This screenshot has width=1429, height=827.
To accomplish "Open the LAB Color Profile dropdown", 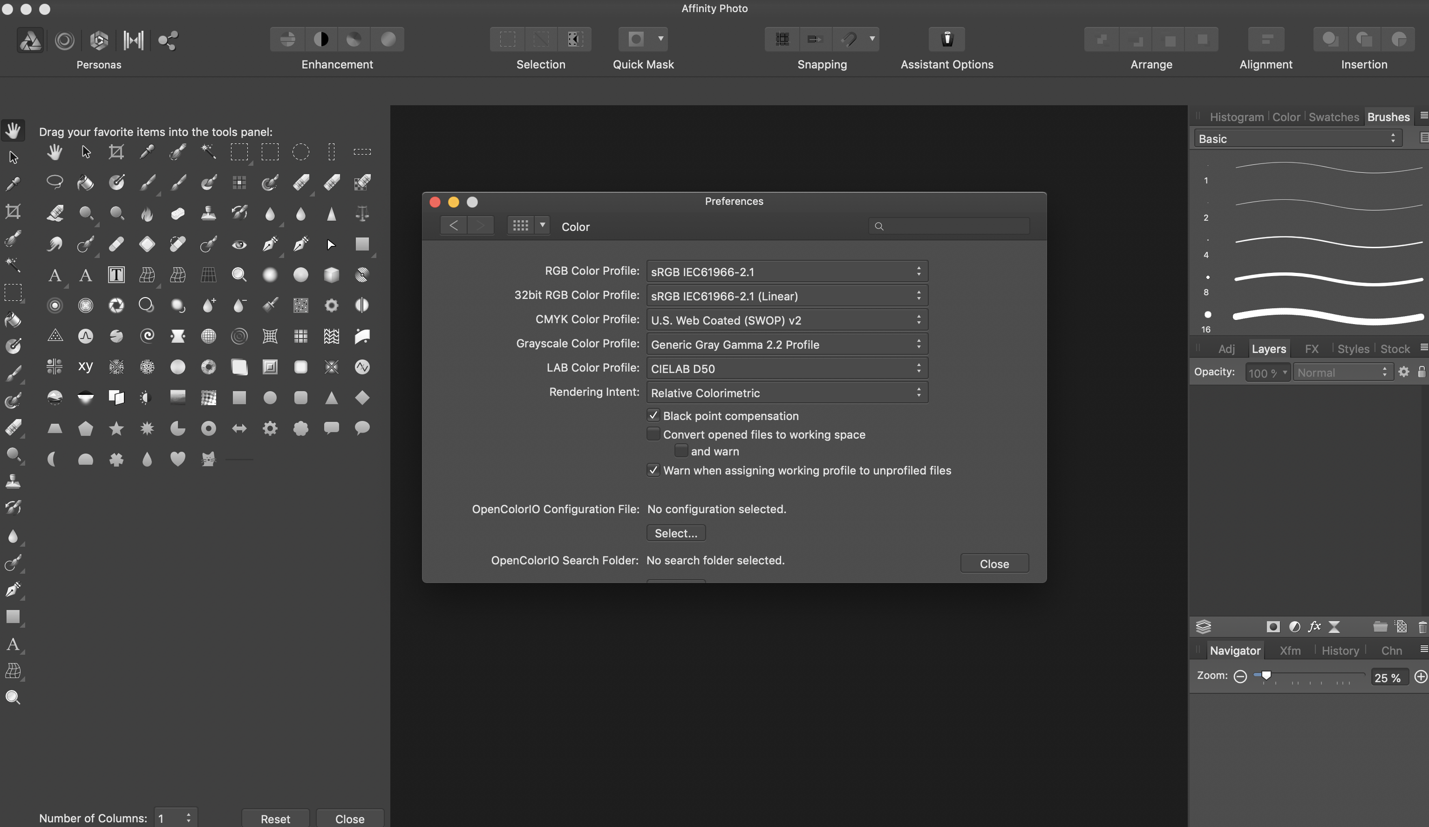I will pos(787,368).
